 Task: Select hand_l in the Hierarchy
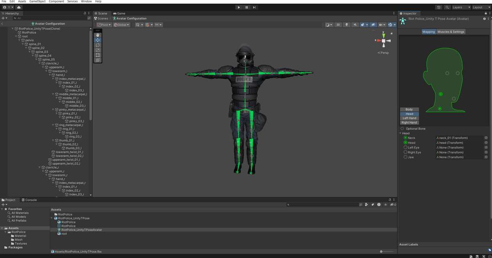[x=60, y=75]
